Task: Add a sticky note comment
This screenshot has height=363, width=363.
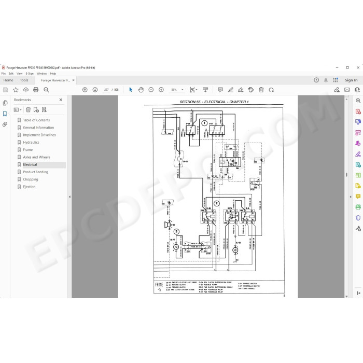Action: pyautogui.click(x=220, y=90)
